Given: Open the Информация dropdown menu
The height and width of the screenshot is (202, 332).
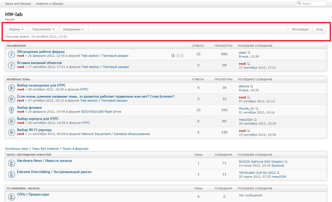Looking at the screenshot, I should pos(73,30).
